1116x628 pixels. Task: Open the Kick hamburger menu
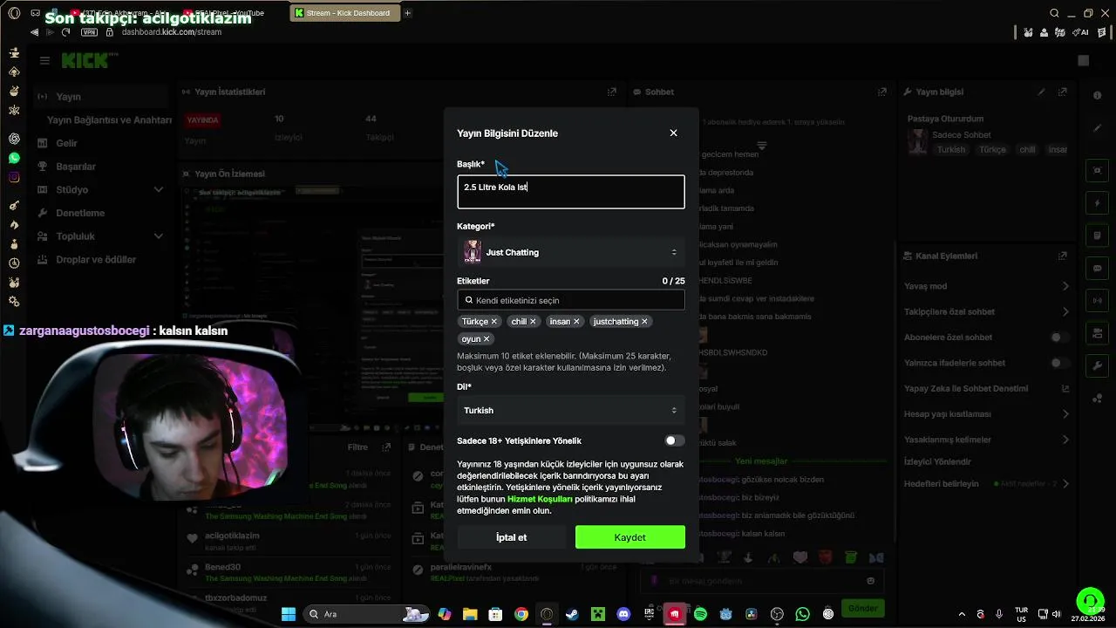point(44,60)
